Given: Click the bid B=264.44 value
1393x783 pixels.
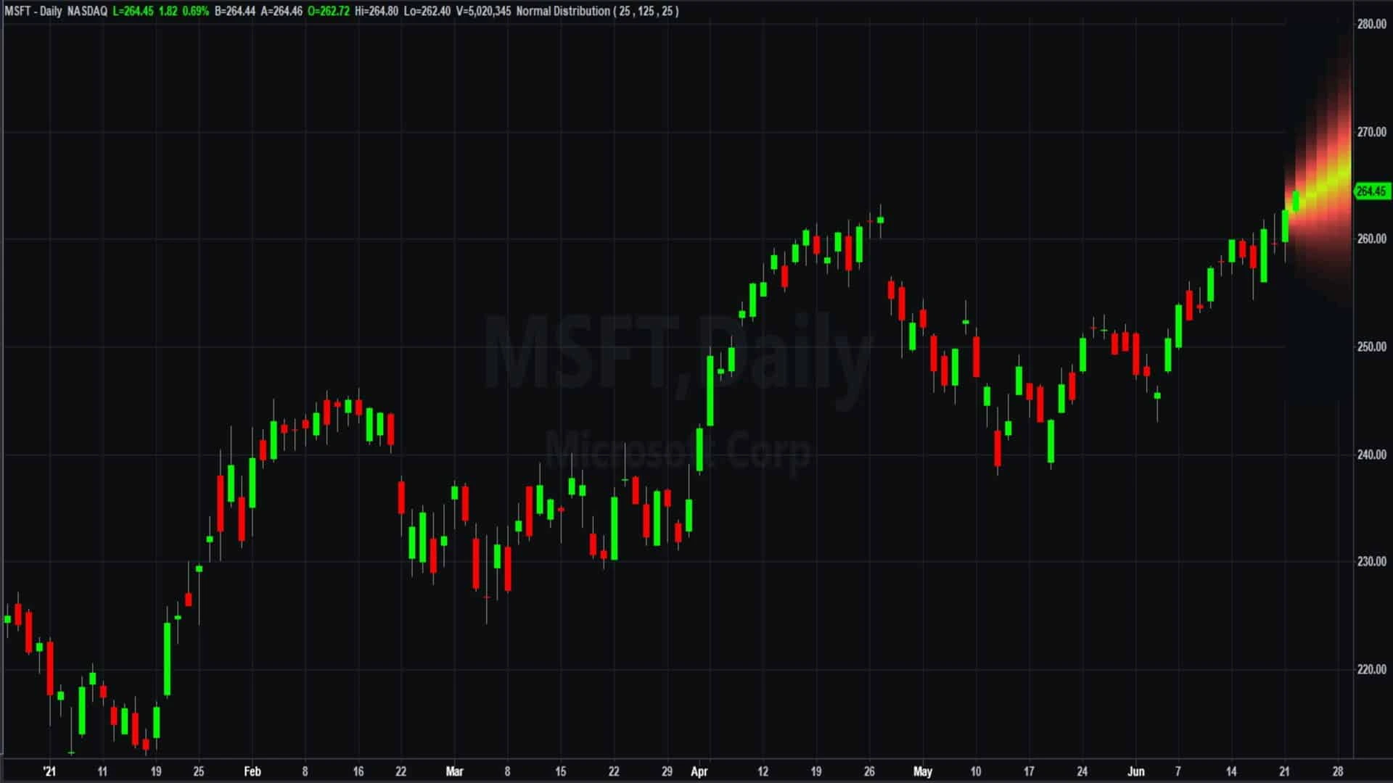Looking at the screenshot, I should 234,11.
